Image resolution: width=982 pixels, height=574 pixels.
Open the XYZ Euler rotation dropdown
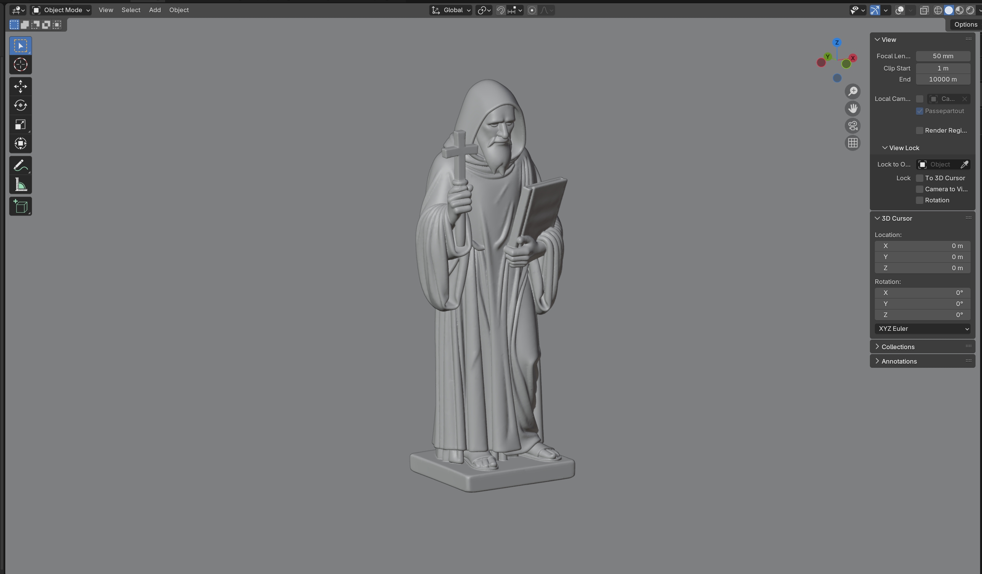[x=922, y=329]
